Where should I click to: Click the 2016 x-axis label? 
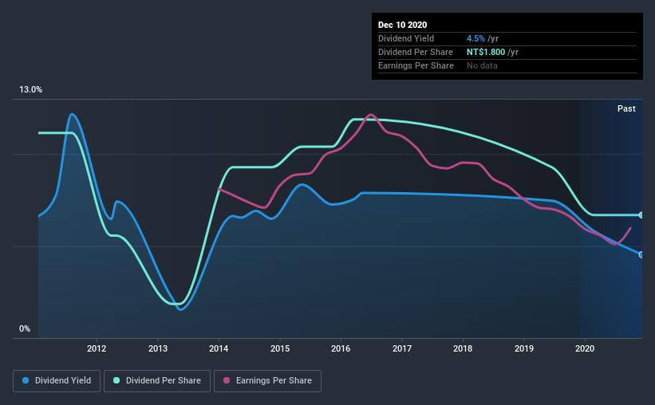[x=341, y=348]
